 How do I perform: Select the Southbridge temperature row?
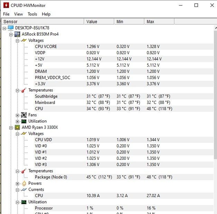coord(124,96)
